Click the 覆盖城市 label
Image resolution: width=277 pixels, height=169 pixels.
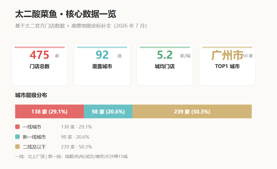[102, 66]
